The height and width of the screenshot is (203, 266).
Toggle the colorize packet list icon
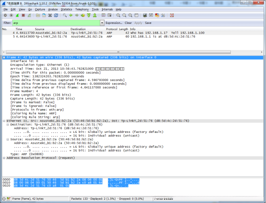pyautogui.click(x=103, y=15)
